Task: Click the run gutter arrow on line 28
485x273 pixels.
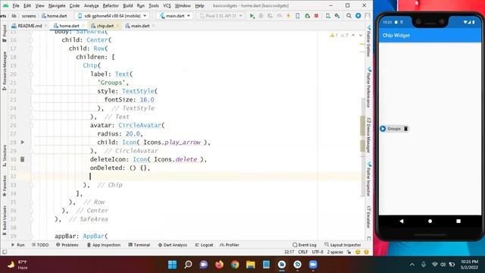Action: [x=23, y=142]
